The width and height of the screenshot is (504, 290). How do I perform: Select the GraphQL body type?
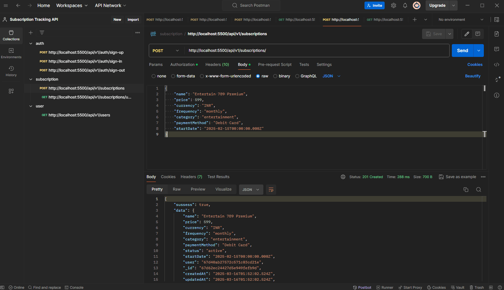coord(297,76)
